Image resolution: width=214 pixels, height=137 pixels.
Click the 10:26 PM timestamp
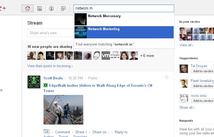[76, 78]
